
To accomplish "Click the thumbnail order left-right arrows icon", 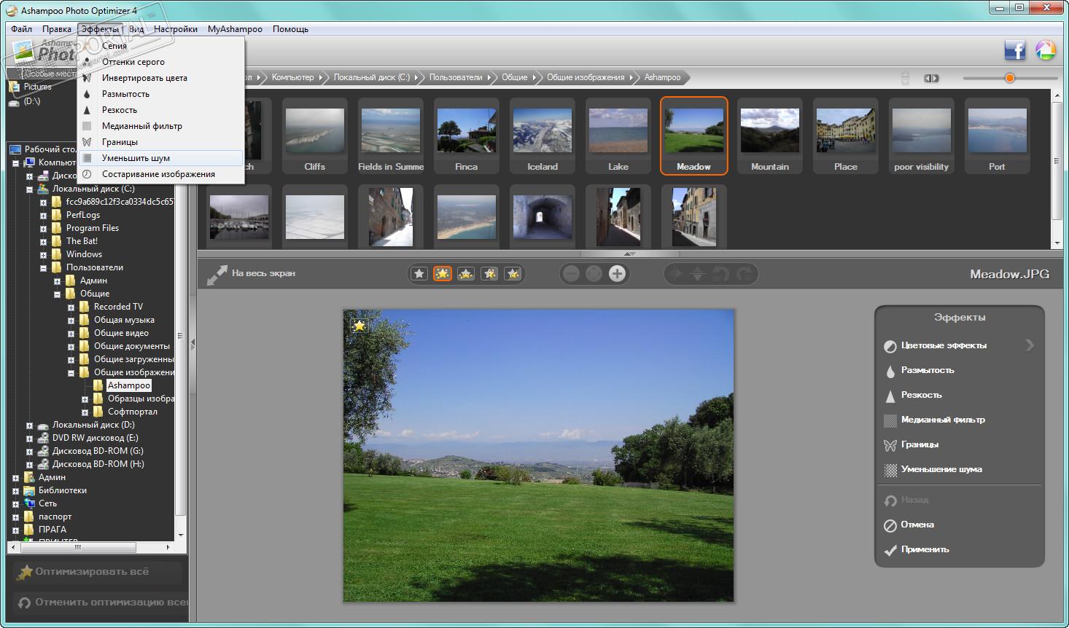I will pos(931,78).
